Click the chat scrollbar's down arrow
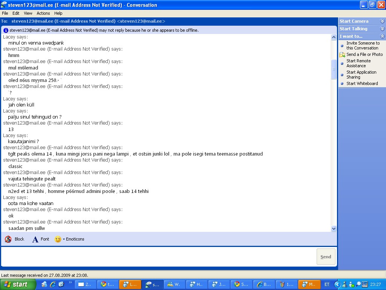 tap(334, 228)
